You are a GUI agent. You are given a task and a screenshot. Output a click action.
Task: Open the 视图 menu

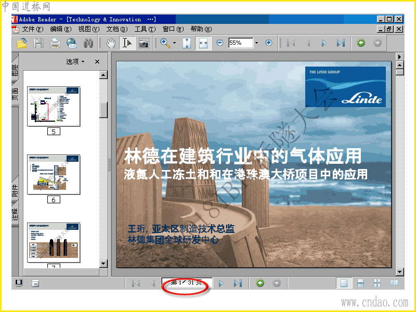click(88, 29)
